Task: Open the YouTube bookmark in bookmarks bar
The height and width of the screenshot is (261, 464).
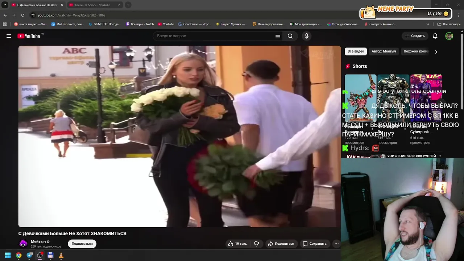Action: (x=166, y=24)
